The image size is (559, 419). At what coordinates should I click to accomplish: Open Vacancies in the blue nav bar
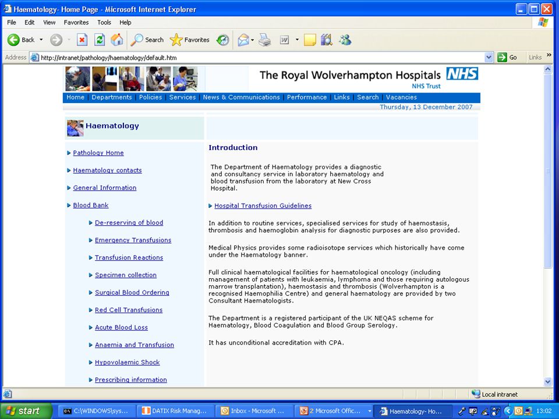pos(401,97)
